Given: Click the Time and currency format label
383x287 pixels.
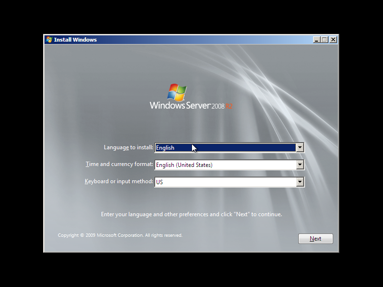Looking at the screenshot, I should 118,164.
